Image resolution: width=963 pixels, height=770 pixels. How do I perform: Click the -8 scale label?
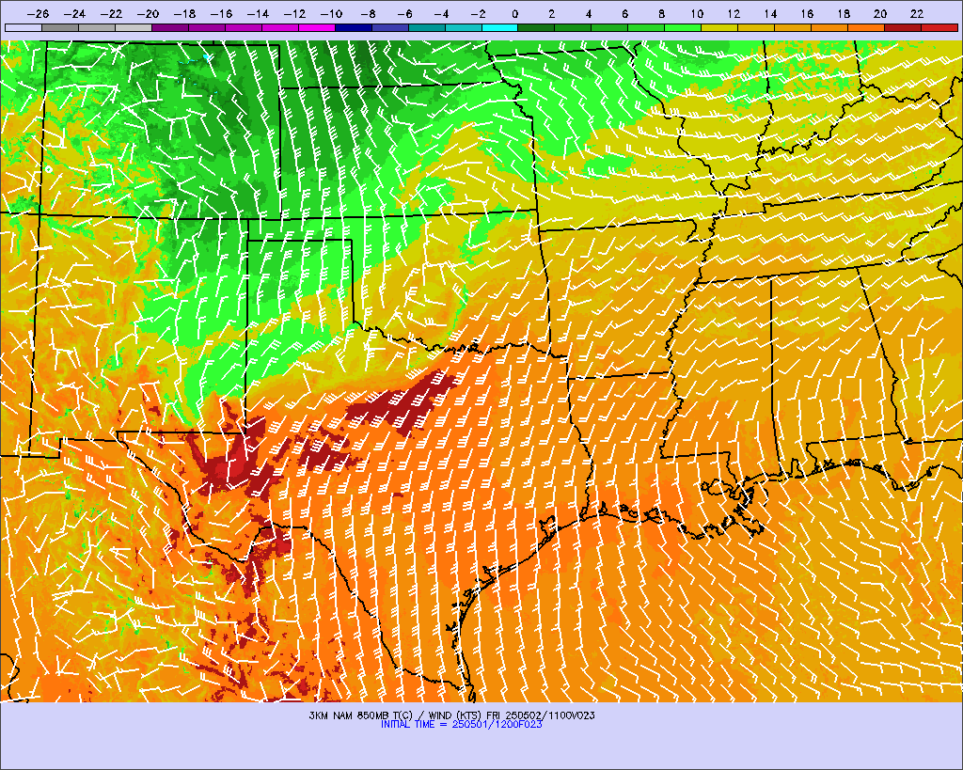369,13
